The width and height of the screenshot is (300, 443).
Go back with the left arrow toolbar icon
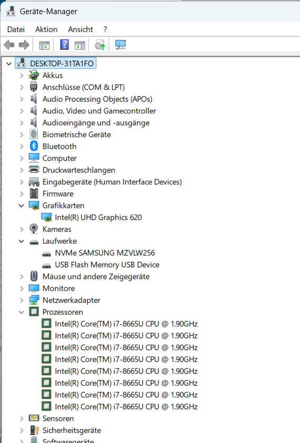[9, 45]
